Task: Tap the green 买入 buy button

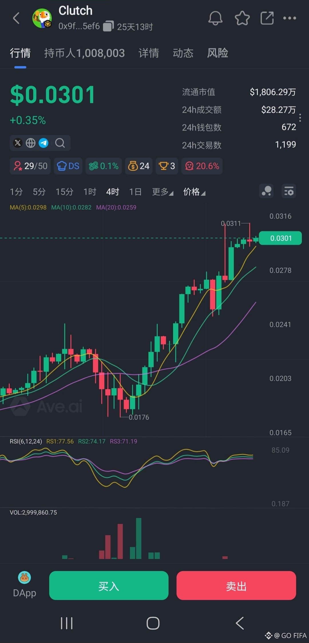Action: tap(109, 585)
